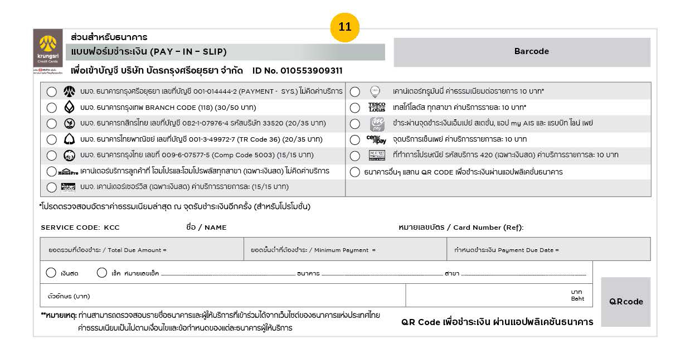Click the Counter Service logo icon
The height and width of the screenshot is (358, 690).
point(68,187)
